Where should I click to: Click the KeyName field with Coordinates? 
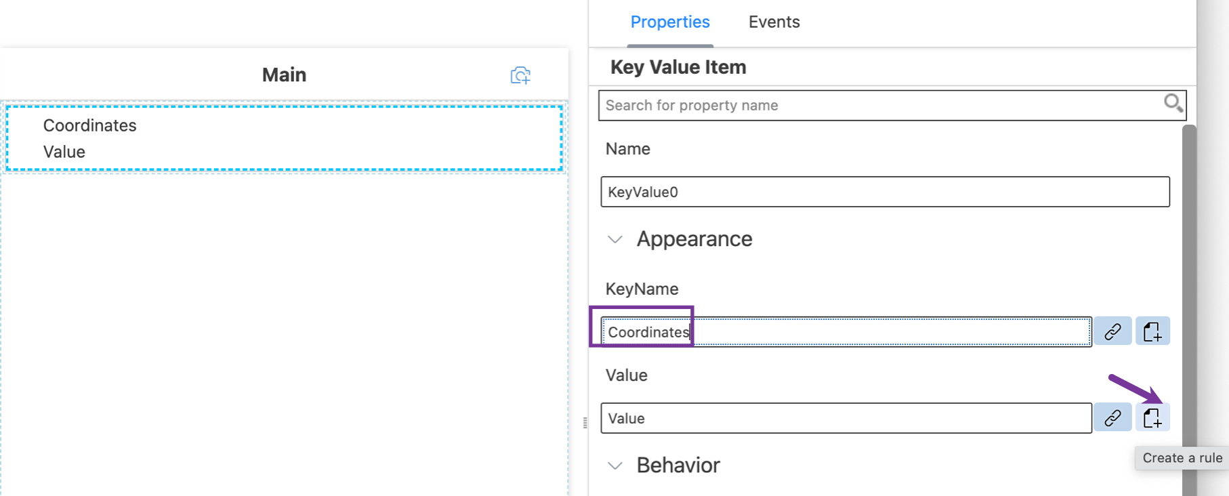coord(846,332)
